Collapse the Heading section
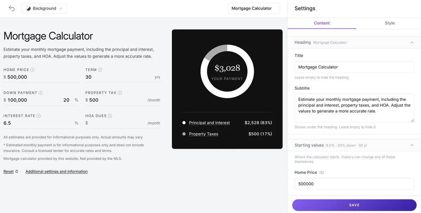 click(x=412, y=42)
